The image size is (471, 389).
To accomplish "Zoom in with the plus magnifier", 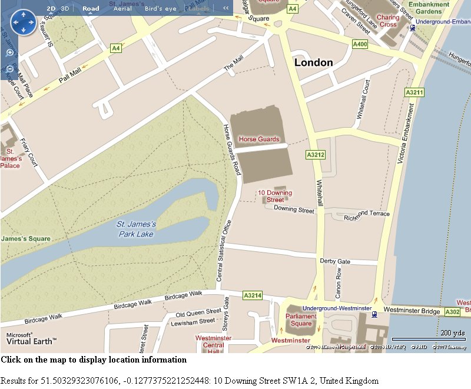I will (x=9, y=53).
